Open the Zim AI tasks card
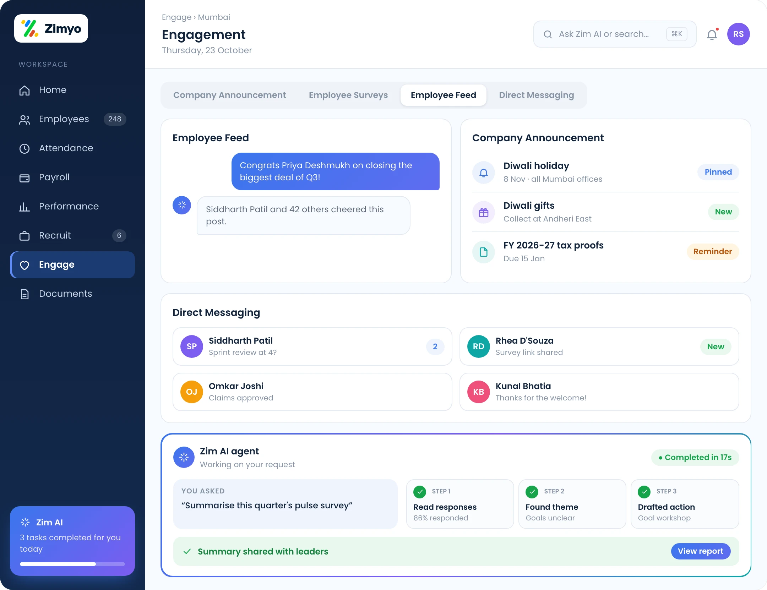This screenshot has height=590, width=767. pyautogui.click(x=72, y=541)
